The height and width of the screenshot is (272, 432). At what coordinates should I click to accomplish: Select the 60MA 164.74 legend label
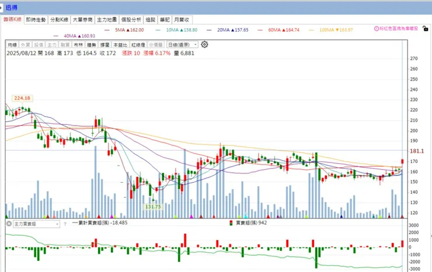point(284,30)
